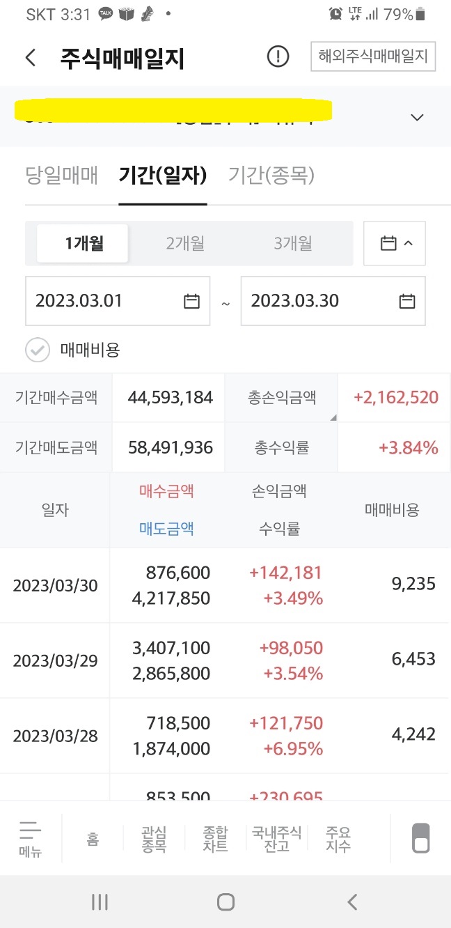Open the hamburger 메뉴 icon
This screenshot has width=451, height=928.
[30, 838]
